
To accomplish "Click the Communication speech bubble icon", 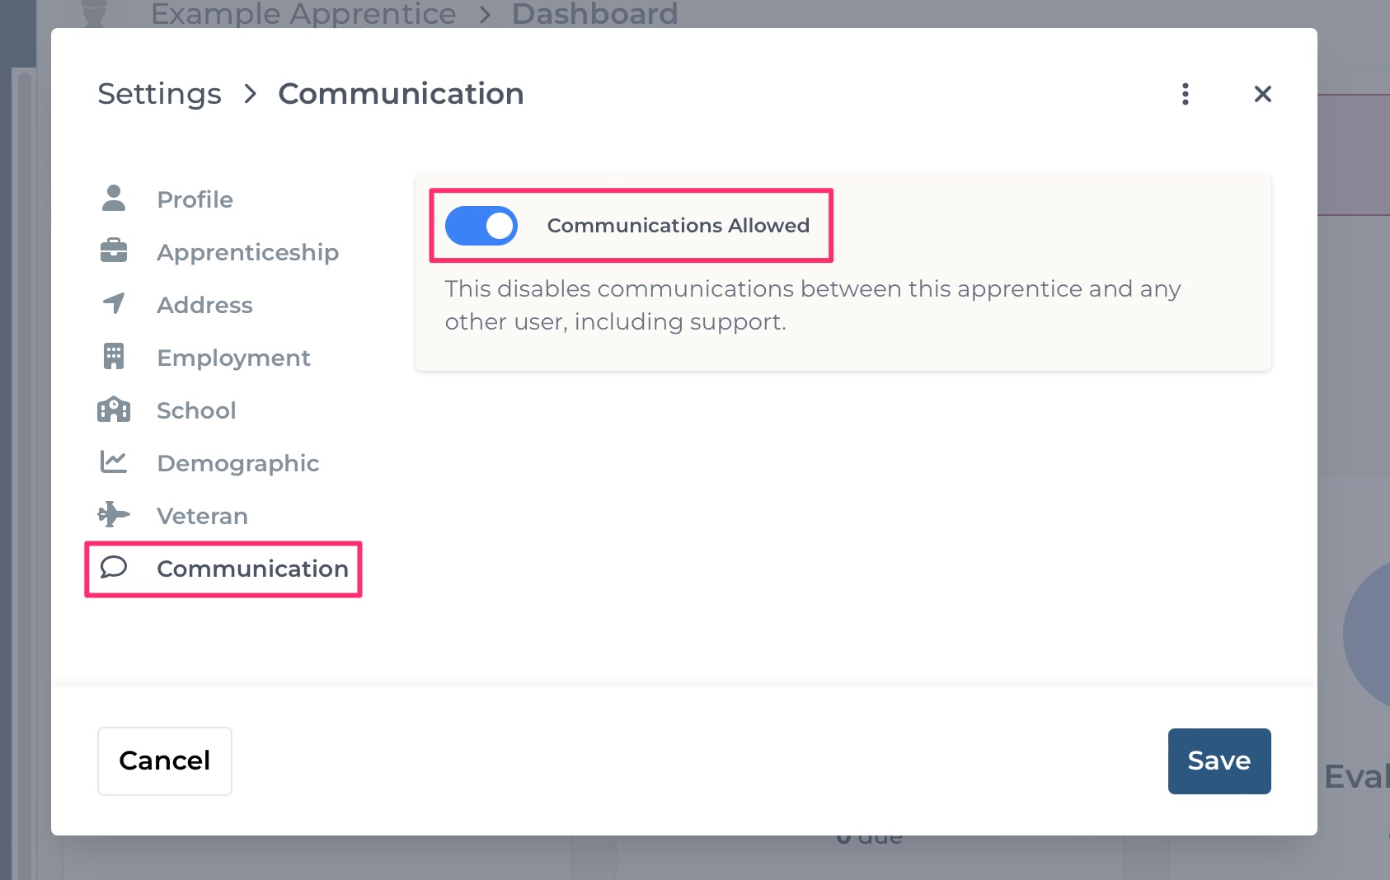I will [x=114, y=567].
